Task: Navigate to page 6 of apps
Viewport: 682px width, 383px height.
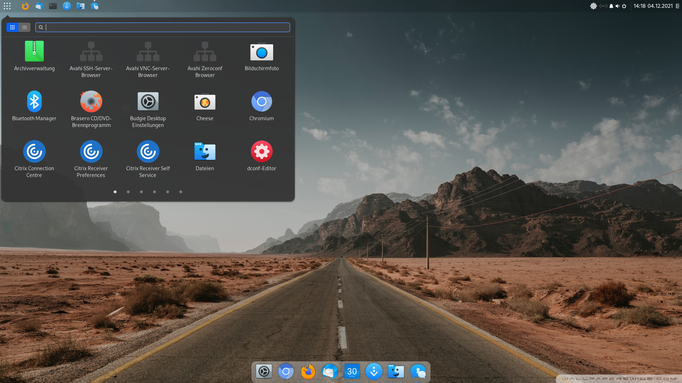Action: (181, 192)
